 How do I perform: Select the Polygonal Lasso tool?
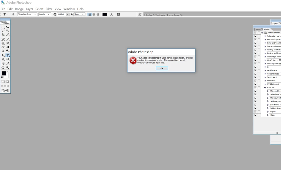tap(3, 31)
